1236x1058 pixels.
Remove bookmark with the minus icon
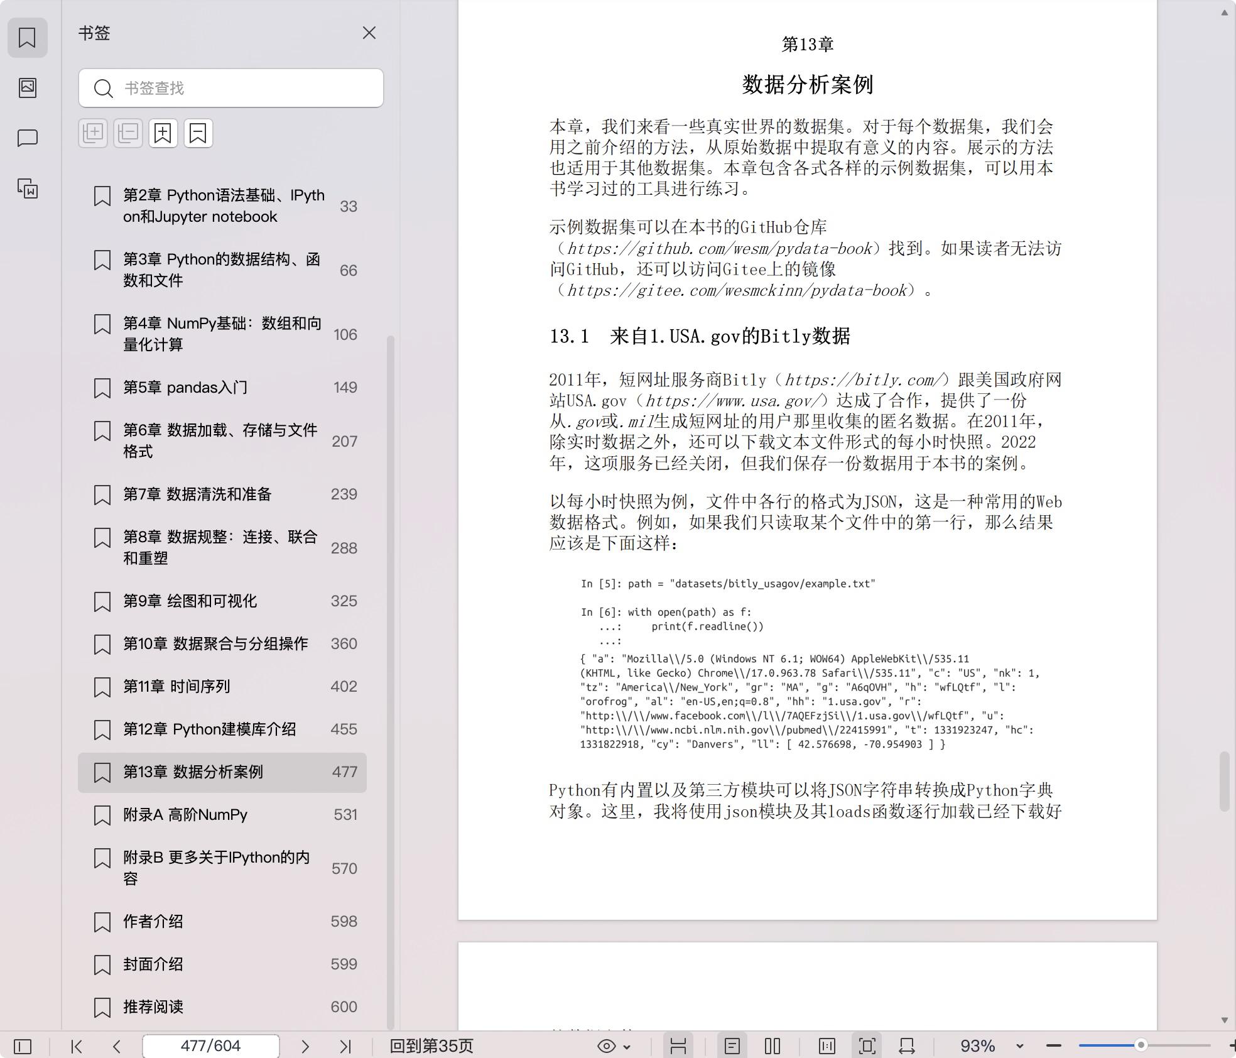click(x=198, y=133)
